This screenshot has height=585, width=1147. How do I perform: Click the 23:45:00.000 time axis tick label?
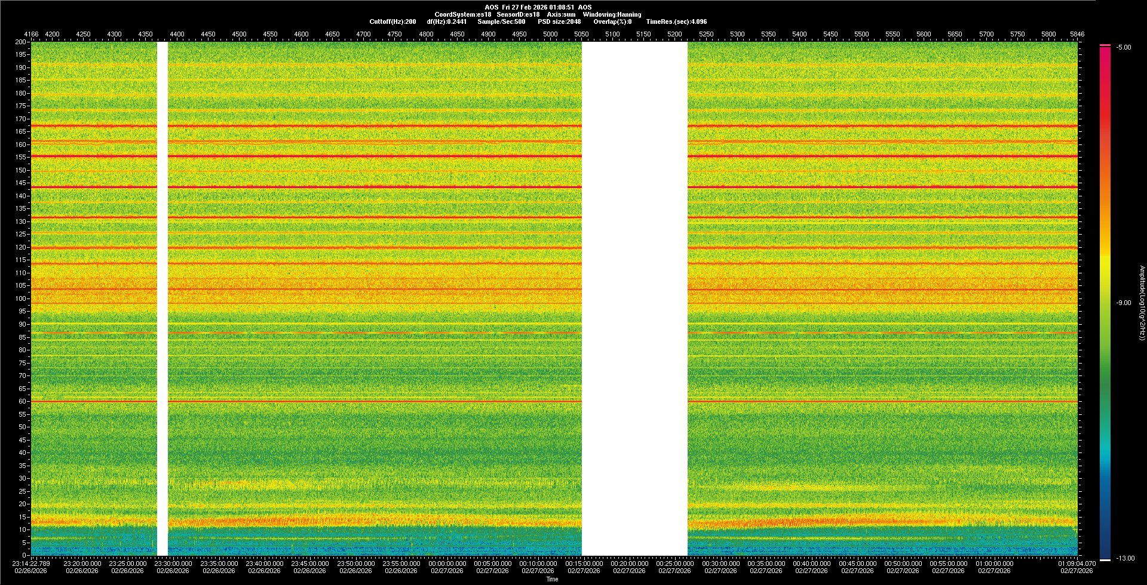(310, 564)
